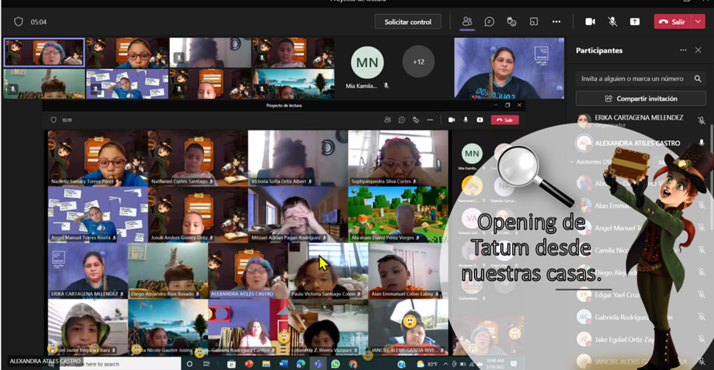Select Erika's large video tile at top right

(509, 68)
